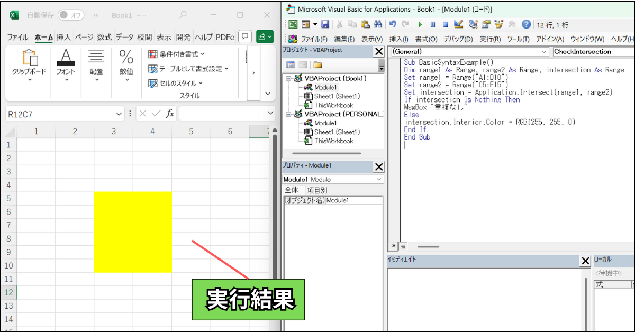This screenshot has height=333, width=635.
Task: Click テーブルとして書式設定 button
Action: (x=188, y=69)
